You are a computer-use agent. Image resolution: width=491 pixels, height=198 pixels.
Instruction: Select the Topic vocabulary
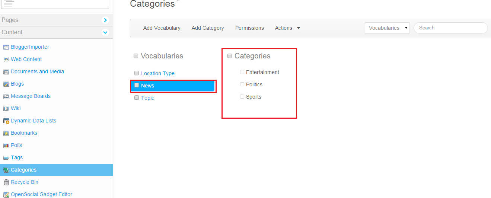(147, 98)
